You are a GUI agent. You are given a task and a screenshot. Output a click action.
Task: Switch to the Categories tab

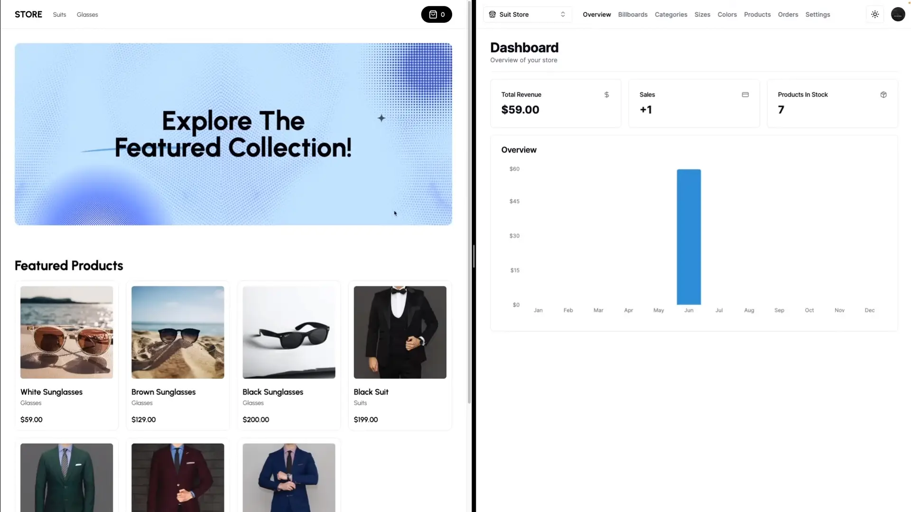coord(670,15)
